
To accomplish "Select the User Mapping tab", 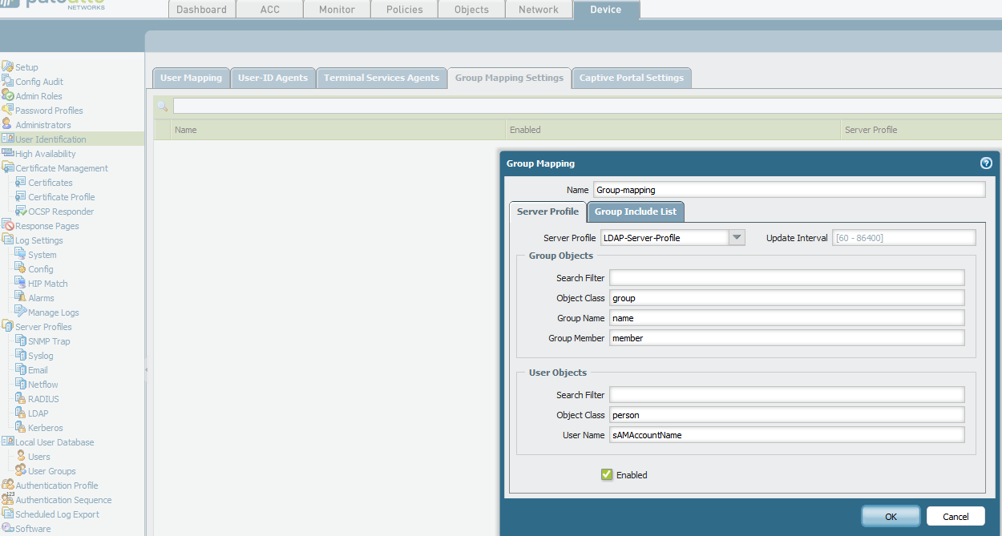I will [191, 78].
